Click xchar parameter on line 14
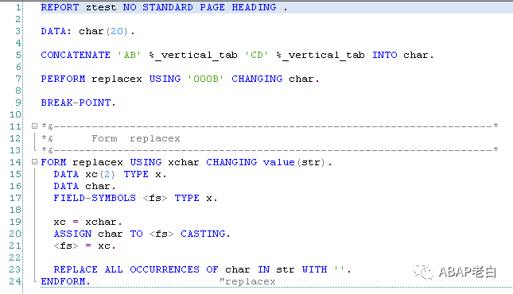This screenshot has height=294, width=513. (x=184, y=162)
